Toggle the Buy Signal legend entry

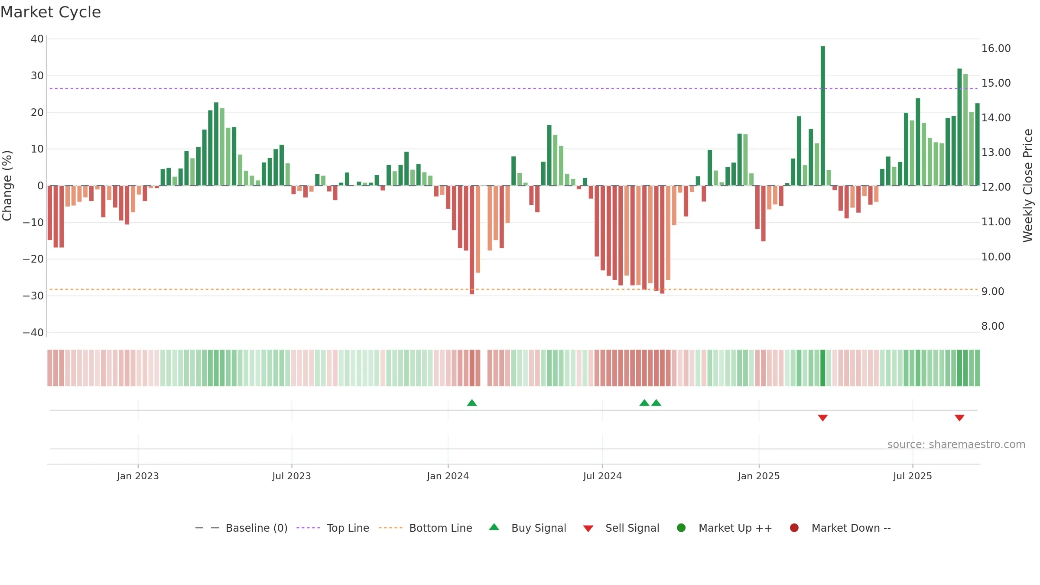click(x=527, y=528)
